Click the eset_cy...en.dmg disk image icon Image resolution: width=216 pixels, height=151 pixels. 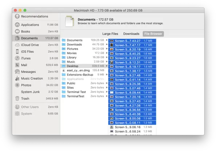[x=63, y=70]
